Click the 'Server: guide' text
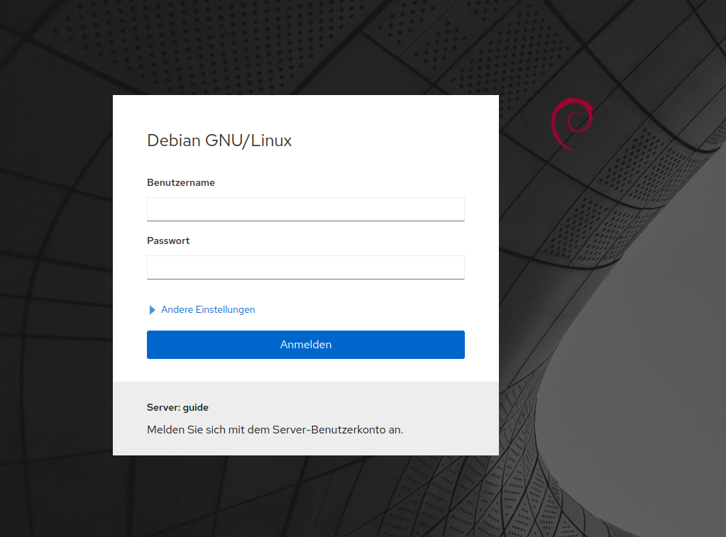 point(177,407)
